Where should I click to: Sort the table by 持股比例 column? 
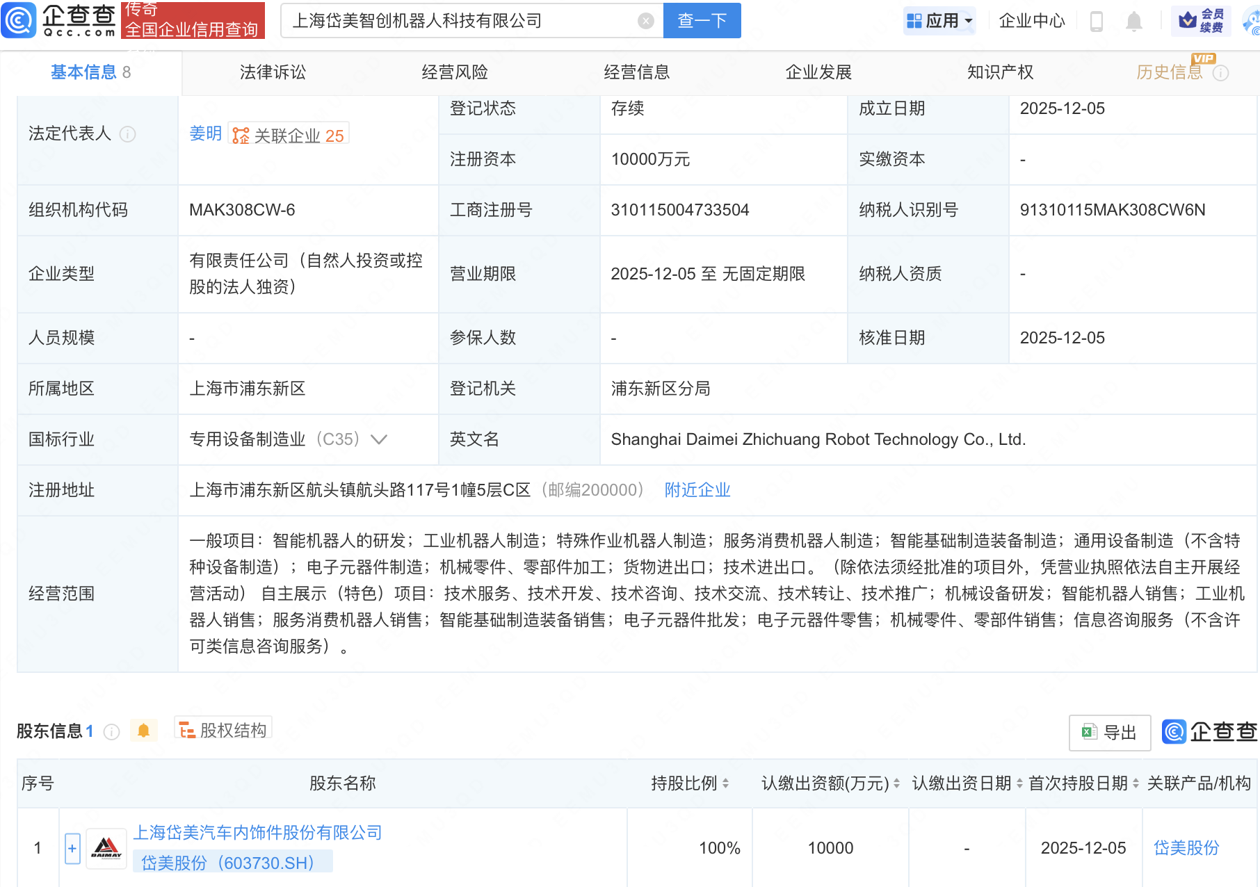[x=726, y=783]
